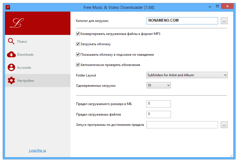The width and height of the screenshot is (238, 166).
Task: Go to the Accounts section
Action: pos(24,68)
